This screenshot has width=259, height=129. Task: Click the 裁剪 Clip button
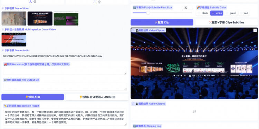click(x=162, y=22)
